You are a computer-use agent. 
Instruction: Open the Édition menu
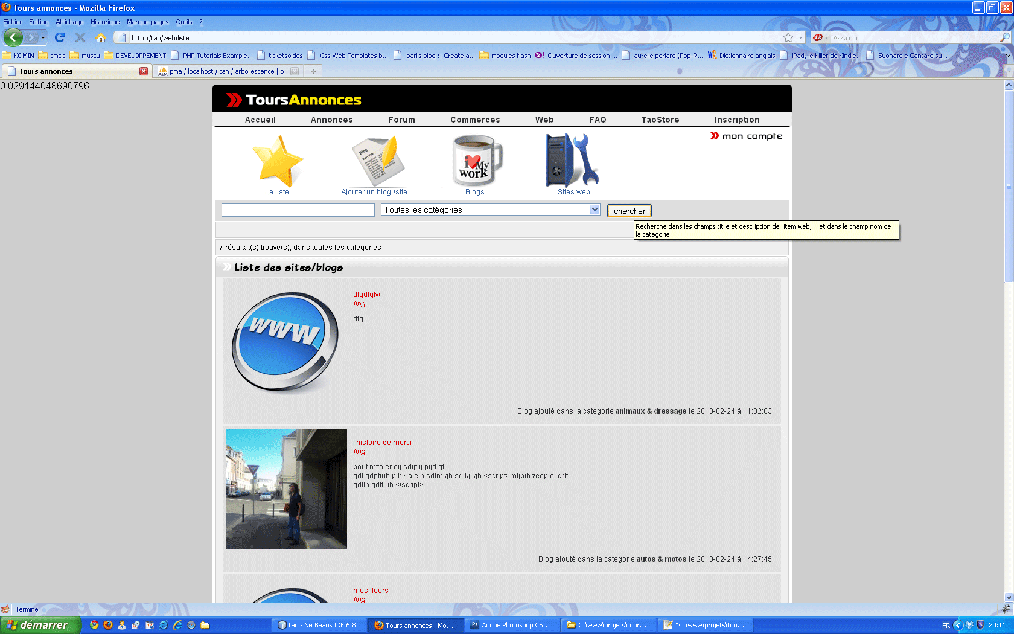click(x=39, y=22)
